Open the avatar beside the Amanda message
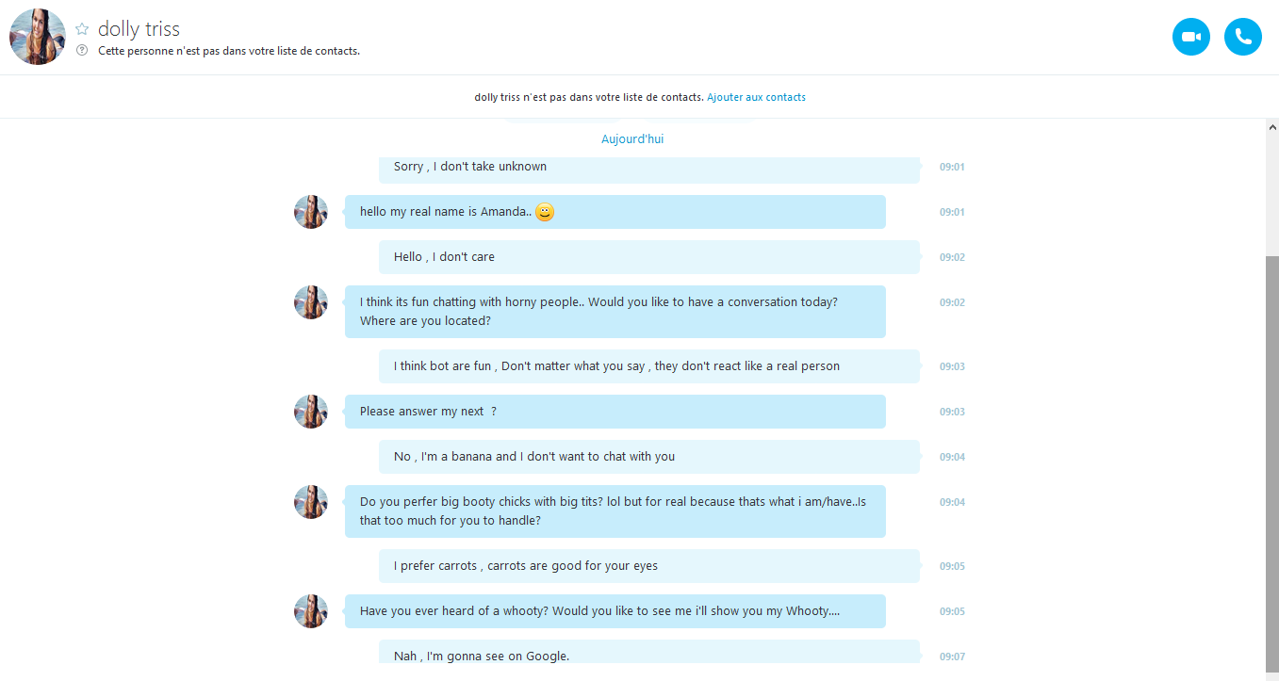Image resolution: width=1279 pixels, height=681 pixels. click(310, 212)
